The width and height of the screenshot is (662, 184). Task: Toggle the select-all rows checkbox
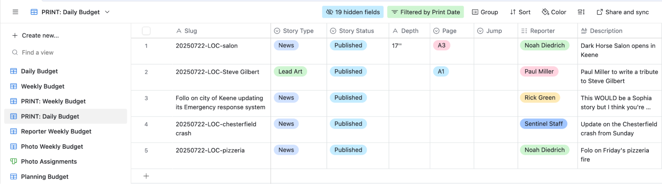click(146, 31)
